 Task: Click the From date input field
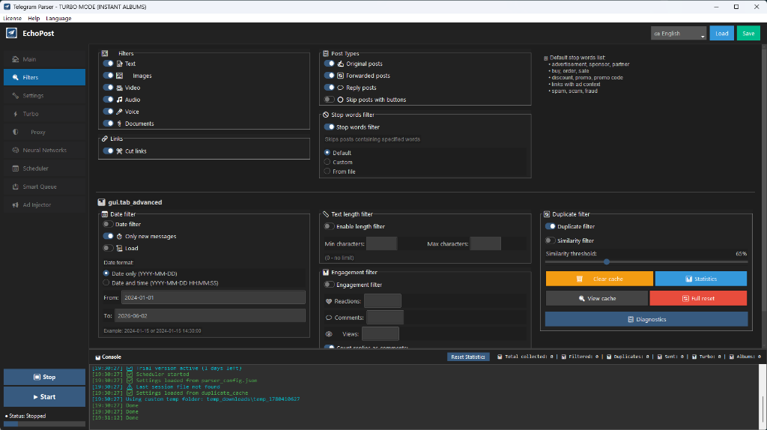pos(213,297)
